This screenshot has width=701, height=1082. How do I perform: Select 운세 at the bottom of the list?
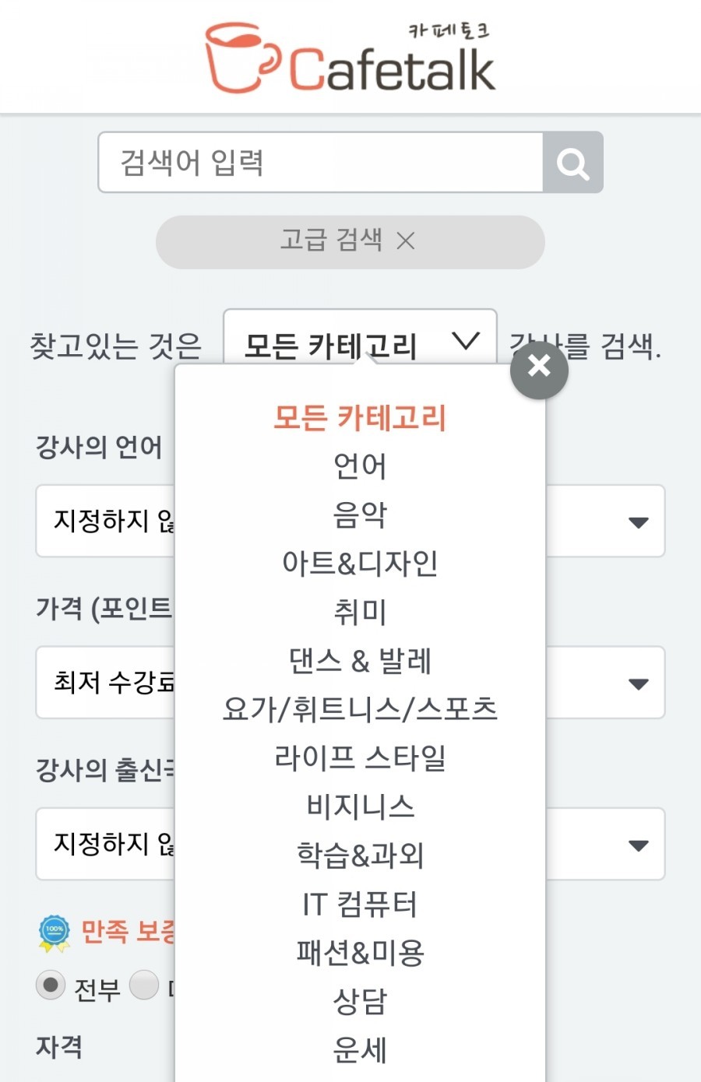[x=359, y=1049]
